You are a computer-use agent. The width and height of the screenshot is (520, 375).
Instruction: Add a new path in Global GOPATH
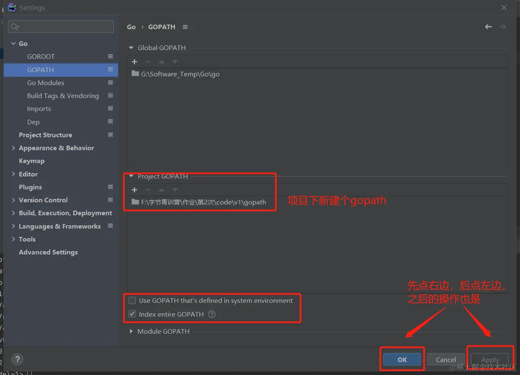click(134, 62)
